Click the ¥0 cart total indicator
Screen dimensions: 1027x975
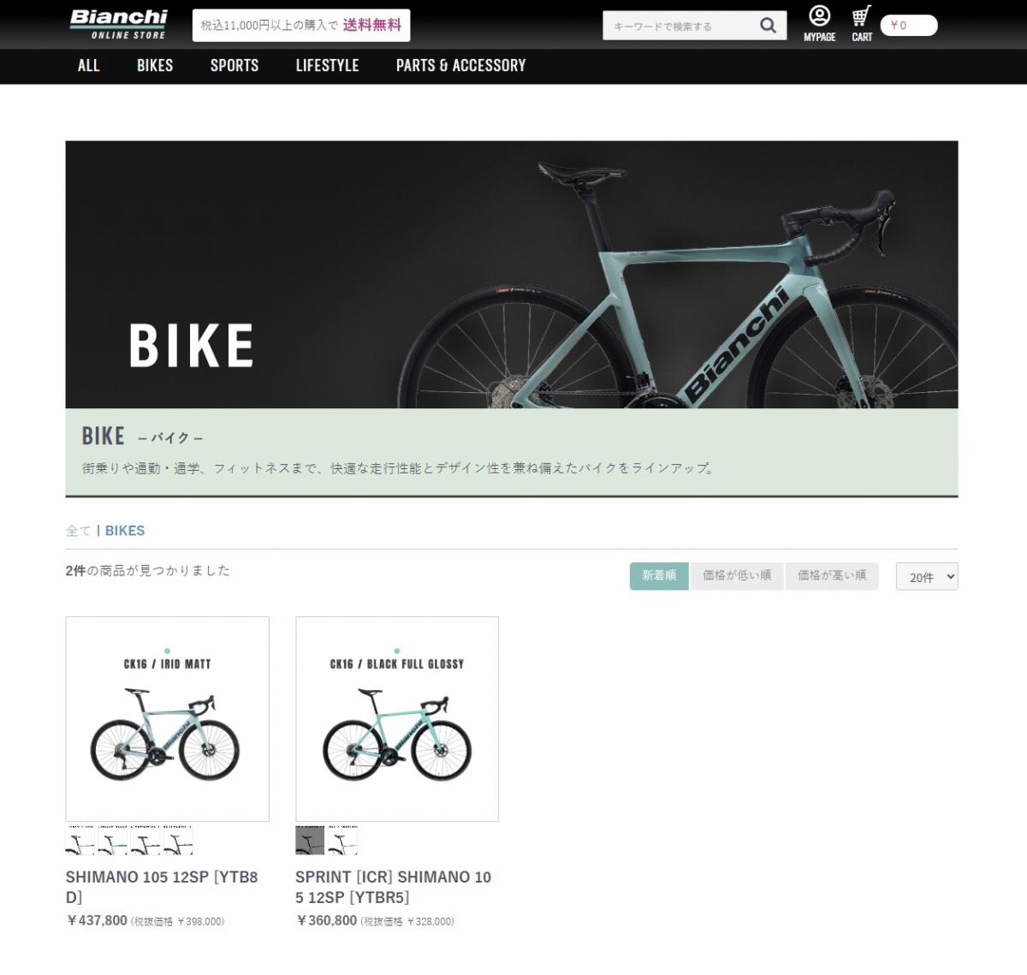[x=909, y=26]
